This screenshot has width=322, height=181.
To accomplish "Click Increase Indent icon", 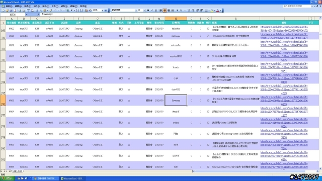I will [202, 10].
